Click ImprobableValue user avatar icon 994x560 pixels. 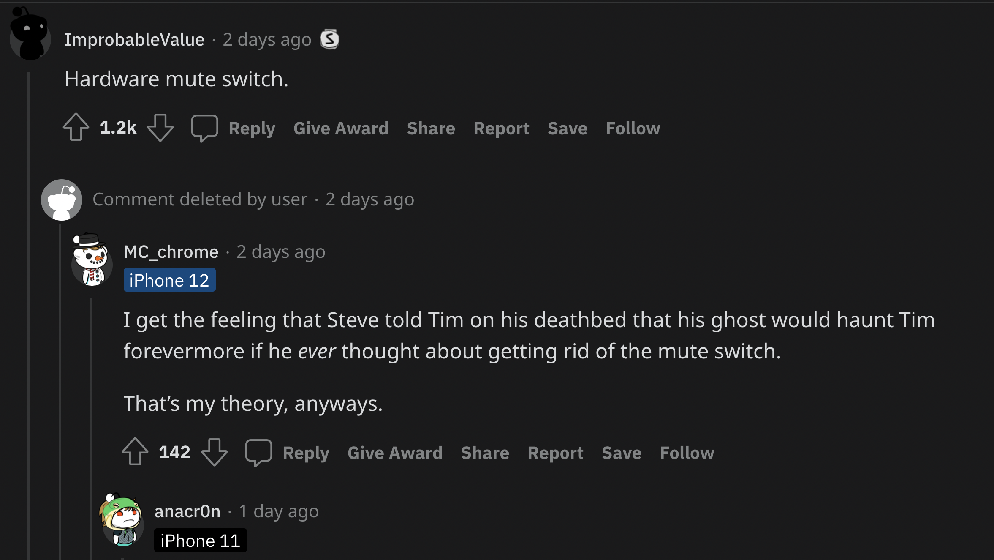click(x=30, y=39)
